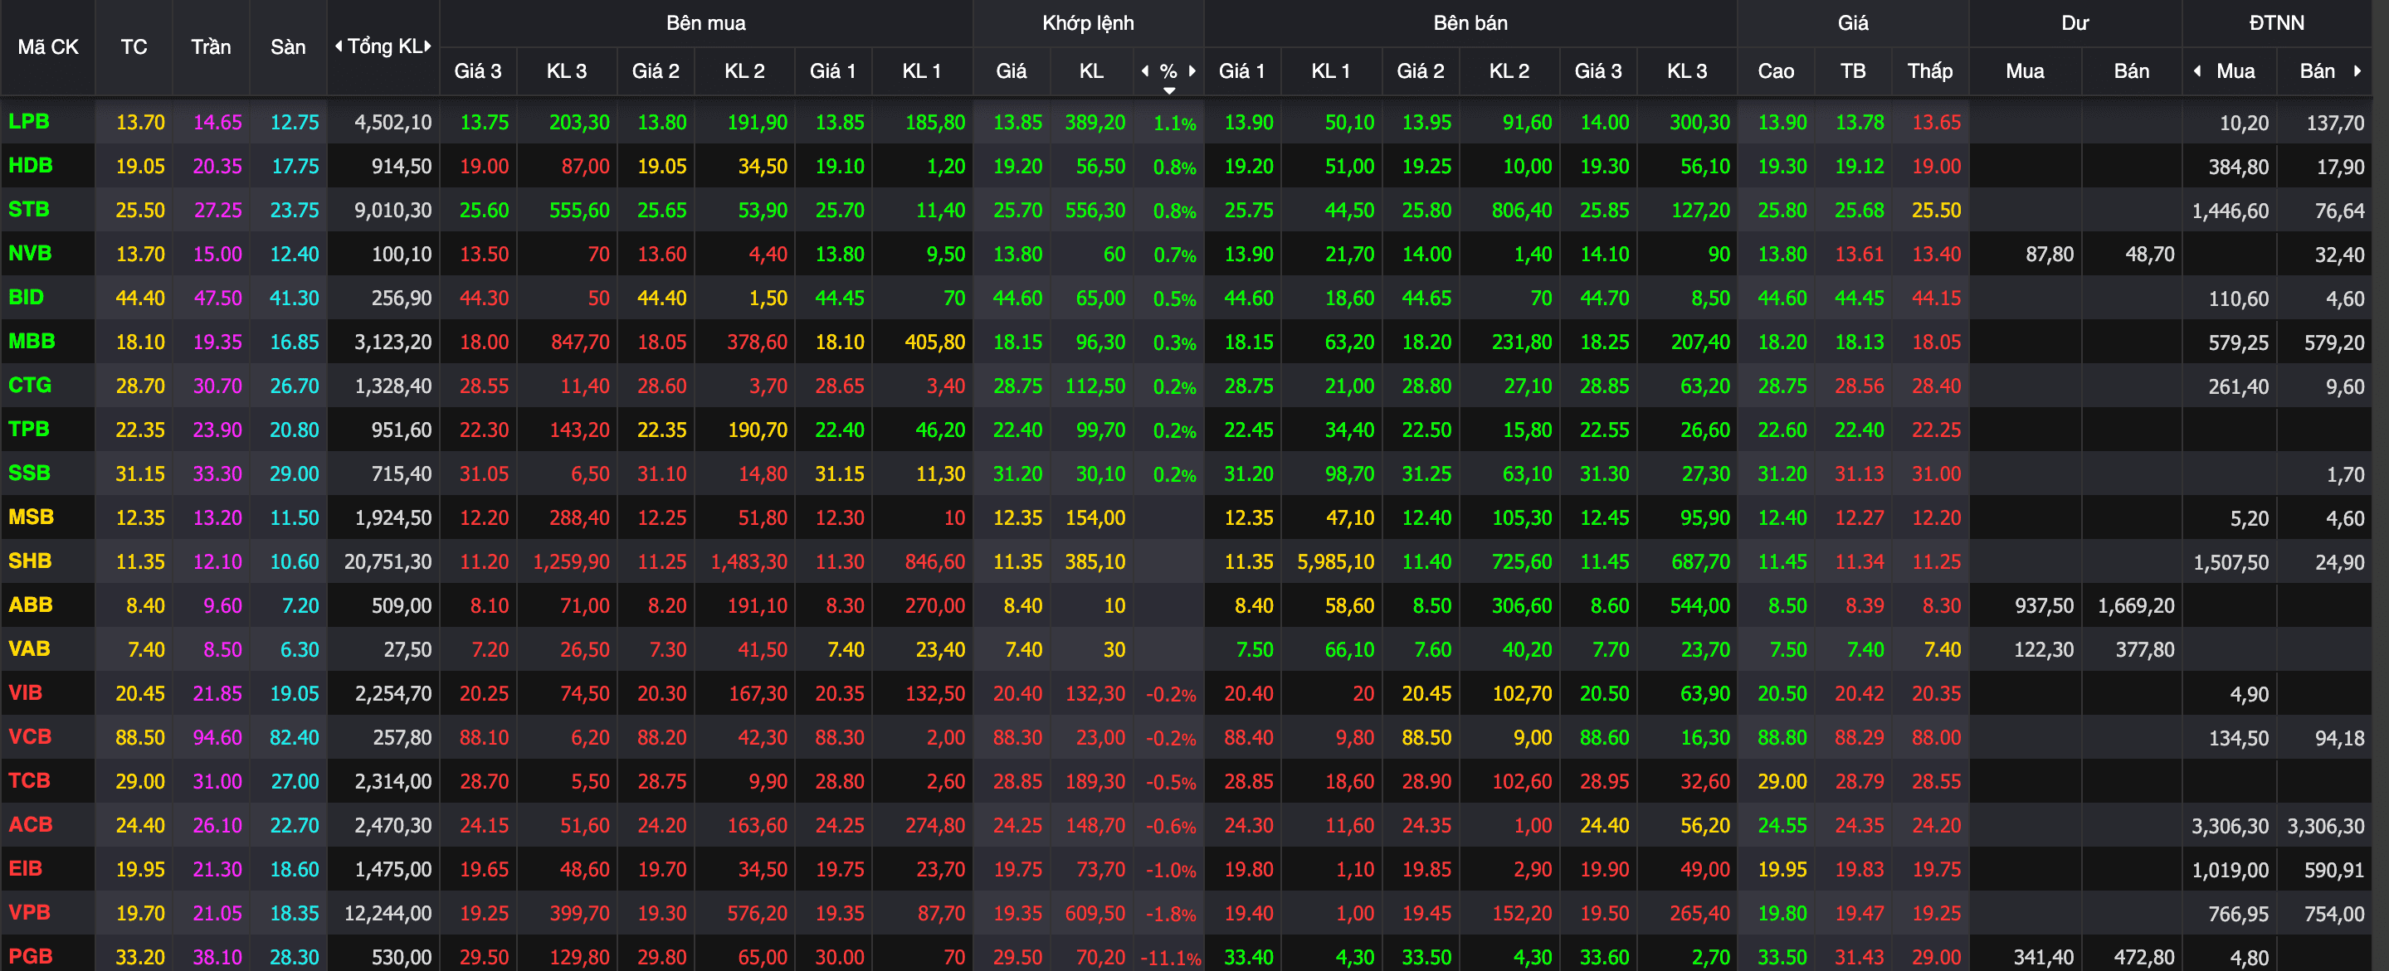Screen dimensions: 2389x971
Task: Click Cao price column header
Action: point(1775,71)
